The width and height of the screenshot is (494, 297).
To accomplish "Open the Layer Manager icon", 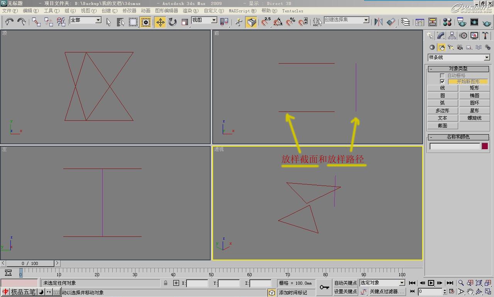I will 406,22.
